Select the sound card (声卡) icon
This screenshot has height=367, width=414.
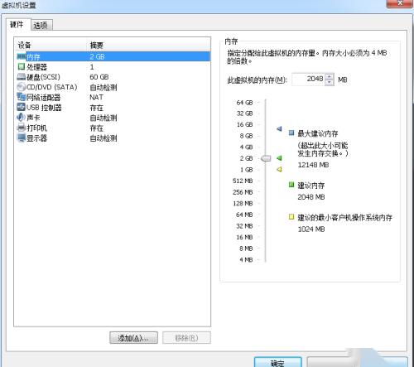point(22,118)
